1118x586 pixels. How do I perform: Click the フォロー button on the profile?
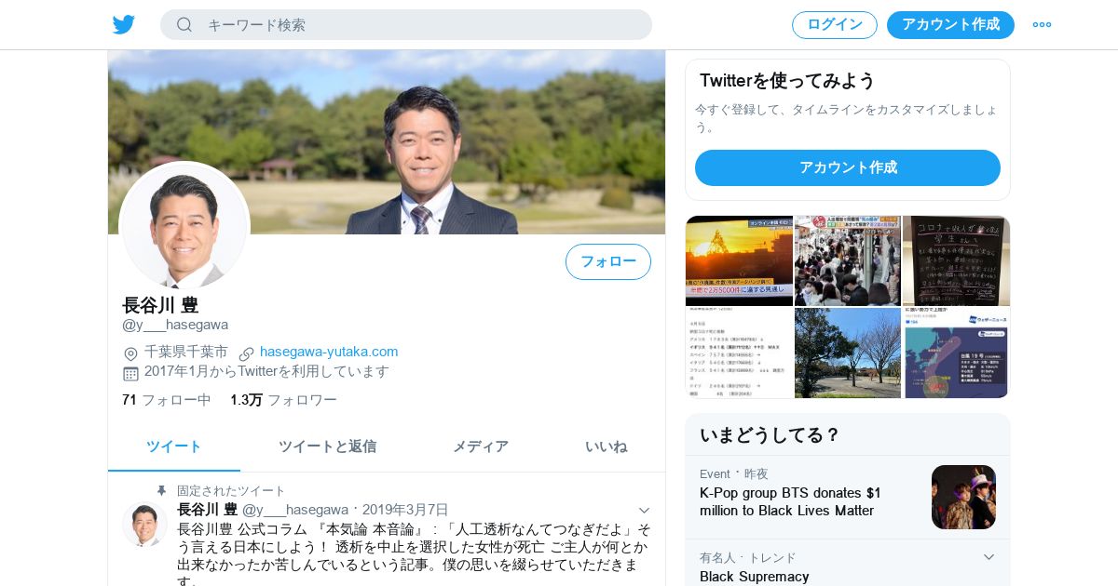(x=608, y=261)
